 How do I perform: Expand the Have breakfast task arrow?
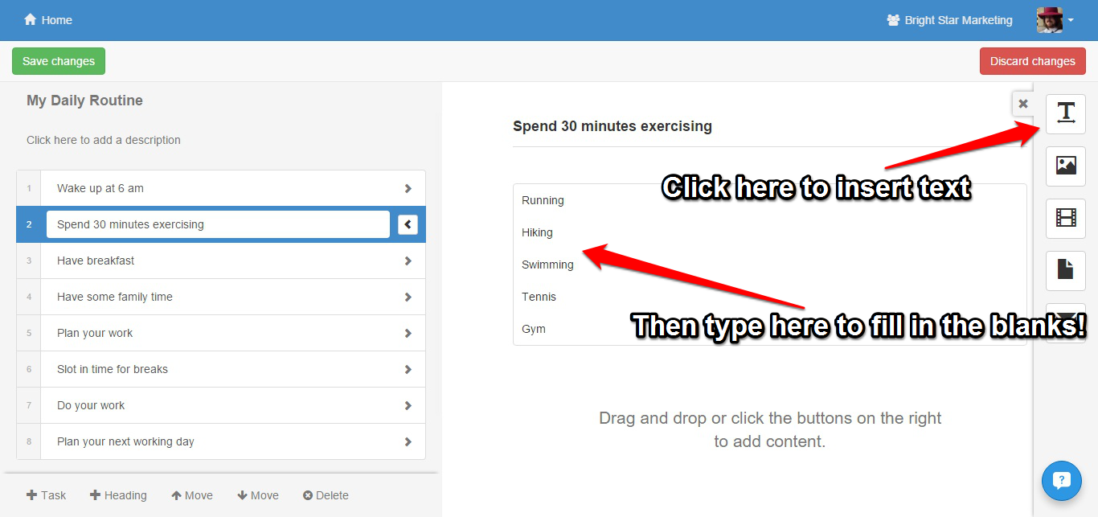(x=408, y=261)
